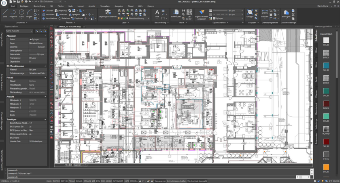Open the Darstellung dropdown
Screen dimensions: 340x183
coord(323,6)
